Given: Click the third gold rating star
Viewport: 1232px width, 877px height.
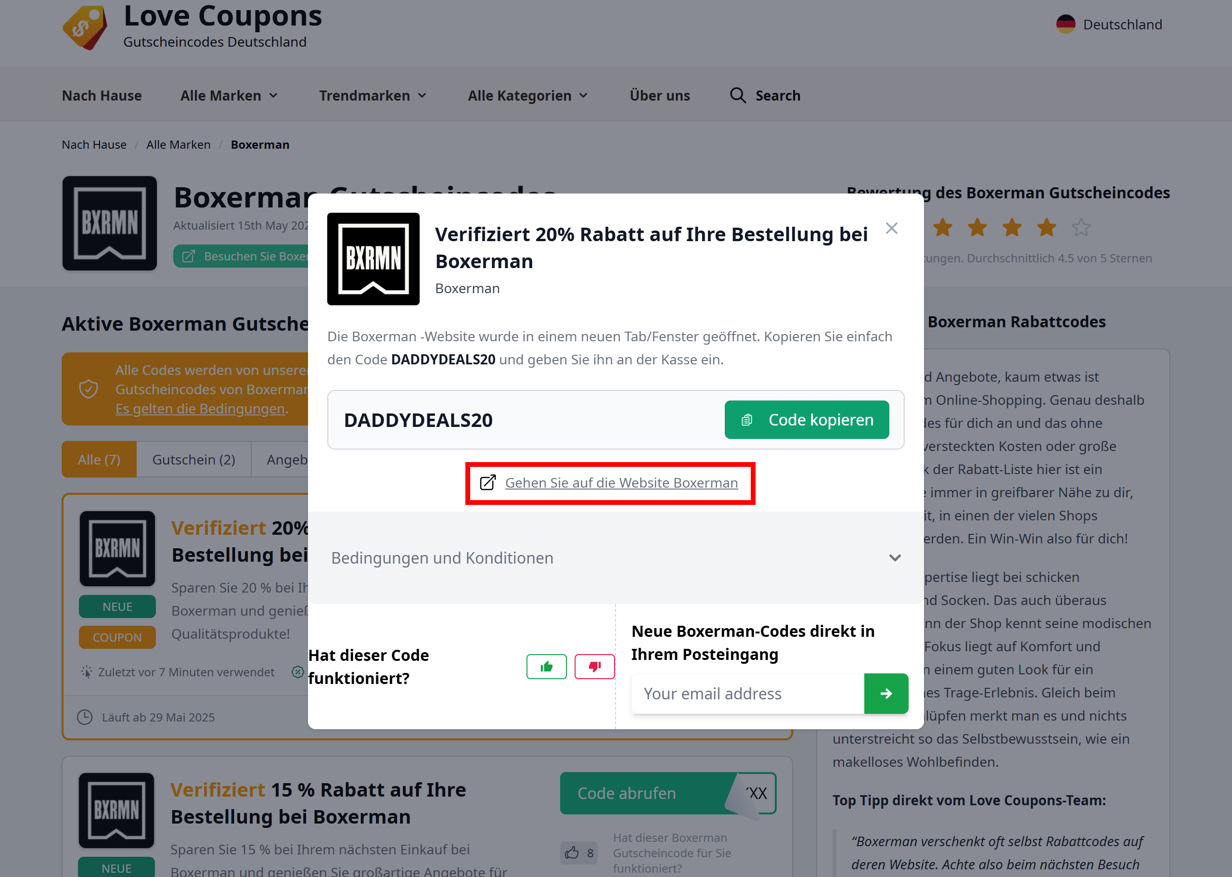Looking at the screenshot, I should pyautogui.click(x=1012, y=227).
